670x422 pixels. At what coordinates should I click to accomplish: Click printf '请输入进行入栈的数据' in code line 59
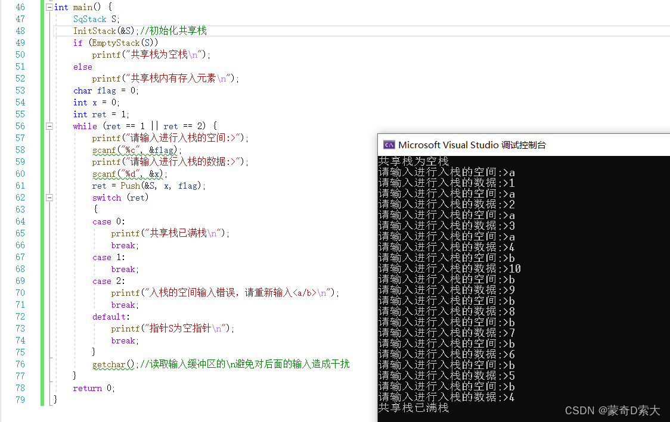tap(170, 162)
